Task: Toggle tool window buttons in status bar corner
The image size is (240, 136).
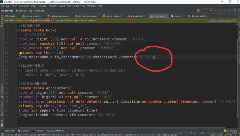Action: 2,134
